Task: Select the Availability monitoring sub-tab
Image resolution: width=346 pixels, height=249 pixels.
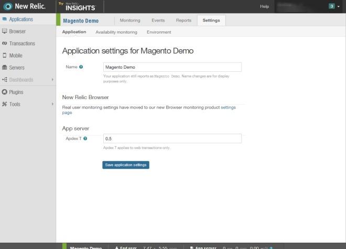Action: [116, 32]
